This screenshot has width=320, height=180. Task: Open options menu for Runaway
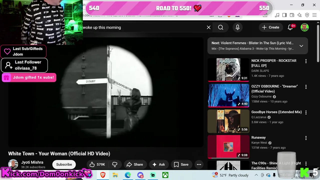point(306,138)
